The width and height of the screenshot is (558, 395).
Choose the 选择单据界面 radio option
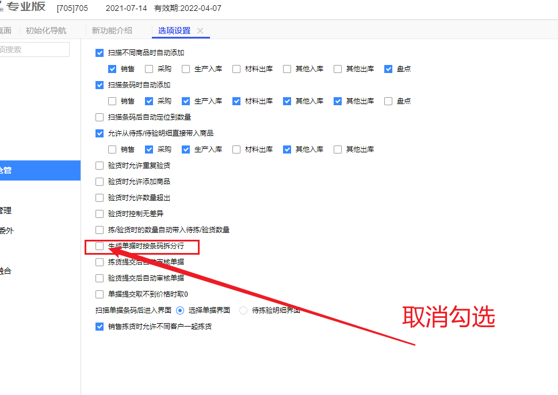click(x=180, y=310)
